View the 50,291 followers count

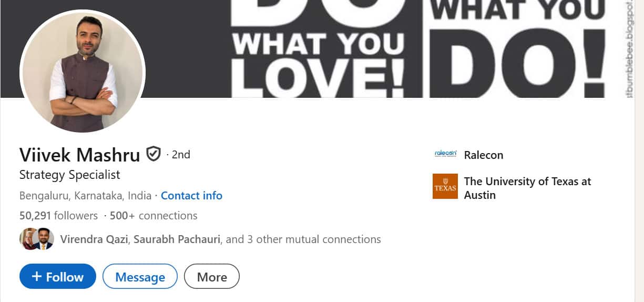tap(58, 216)
